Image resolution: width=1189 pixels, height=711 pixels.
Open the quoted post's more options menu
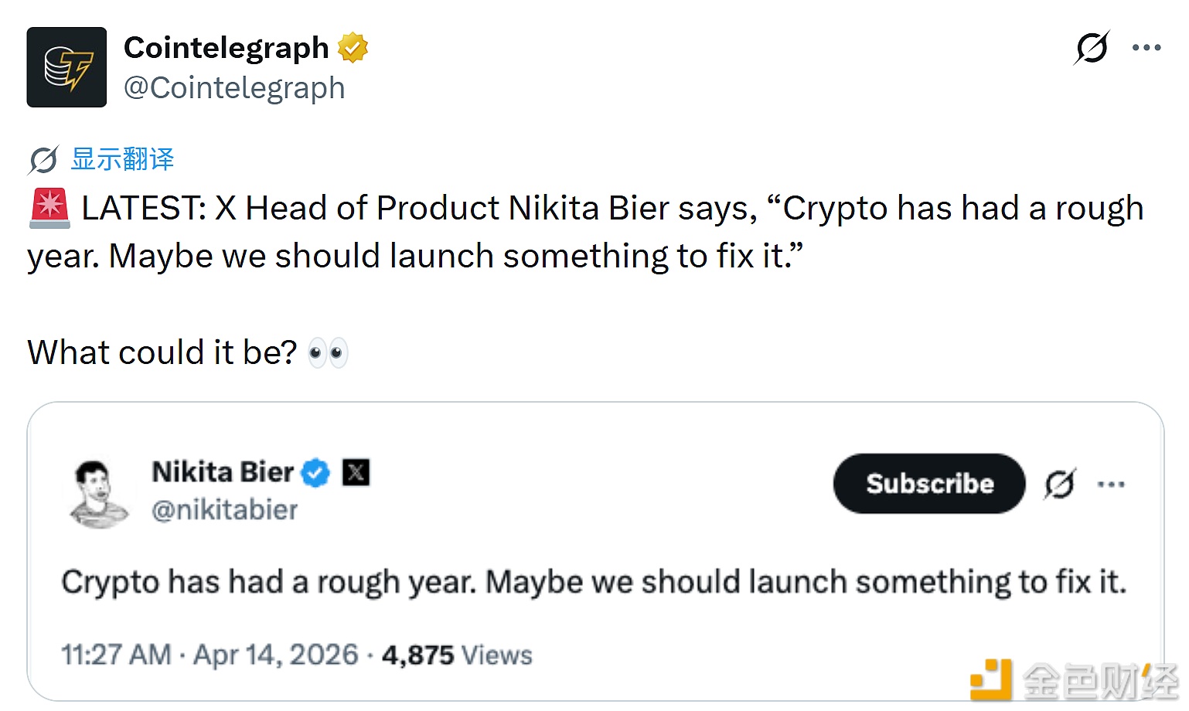pos(1111,485)
